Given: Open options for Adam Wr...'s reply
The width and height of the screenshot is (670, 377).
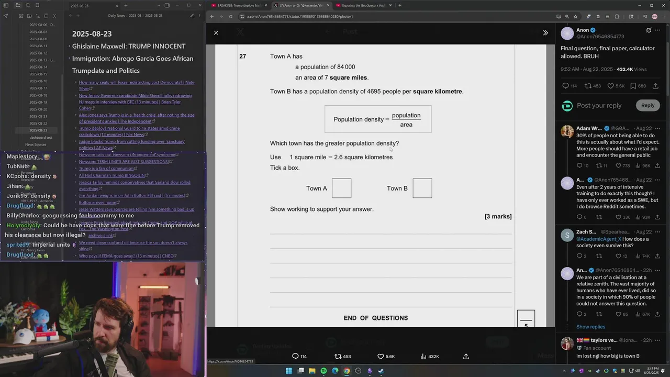Looking at the screenshot, I should 657,128.
